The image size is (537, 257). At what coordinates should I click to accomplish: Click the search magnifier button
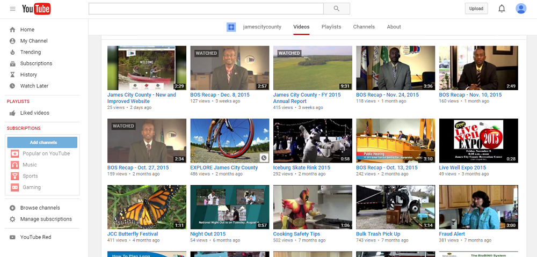point(336,9)
